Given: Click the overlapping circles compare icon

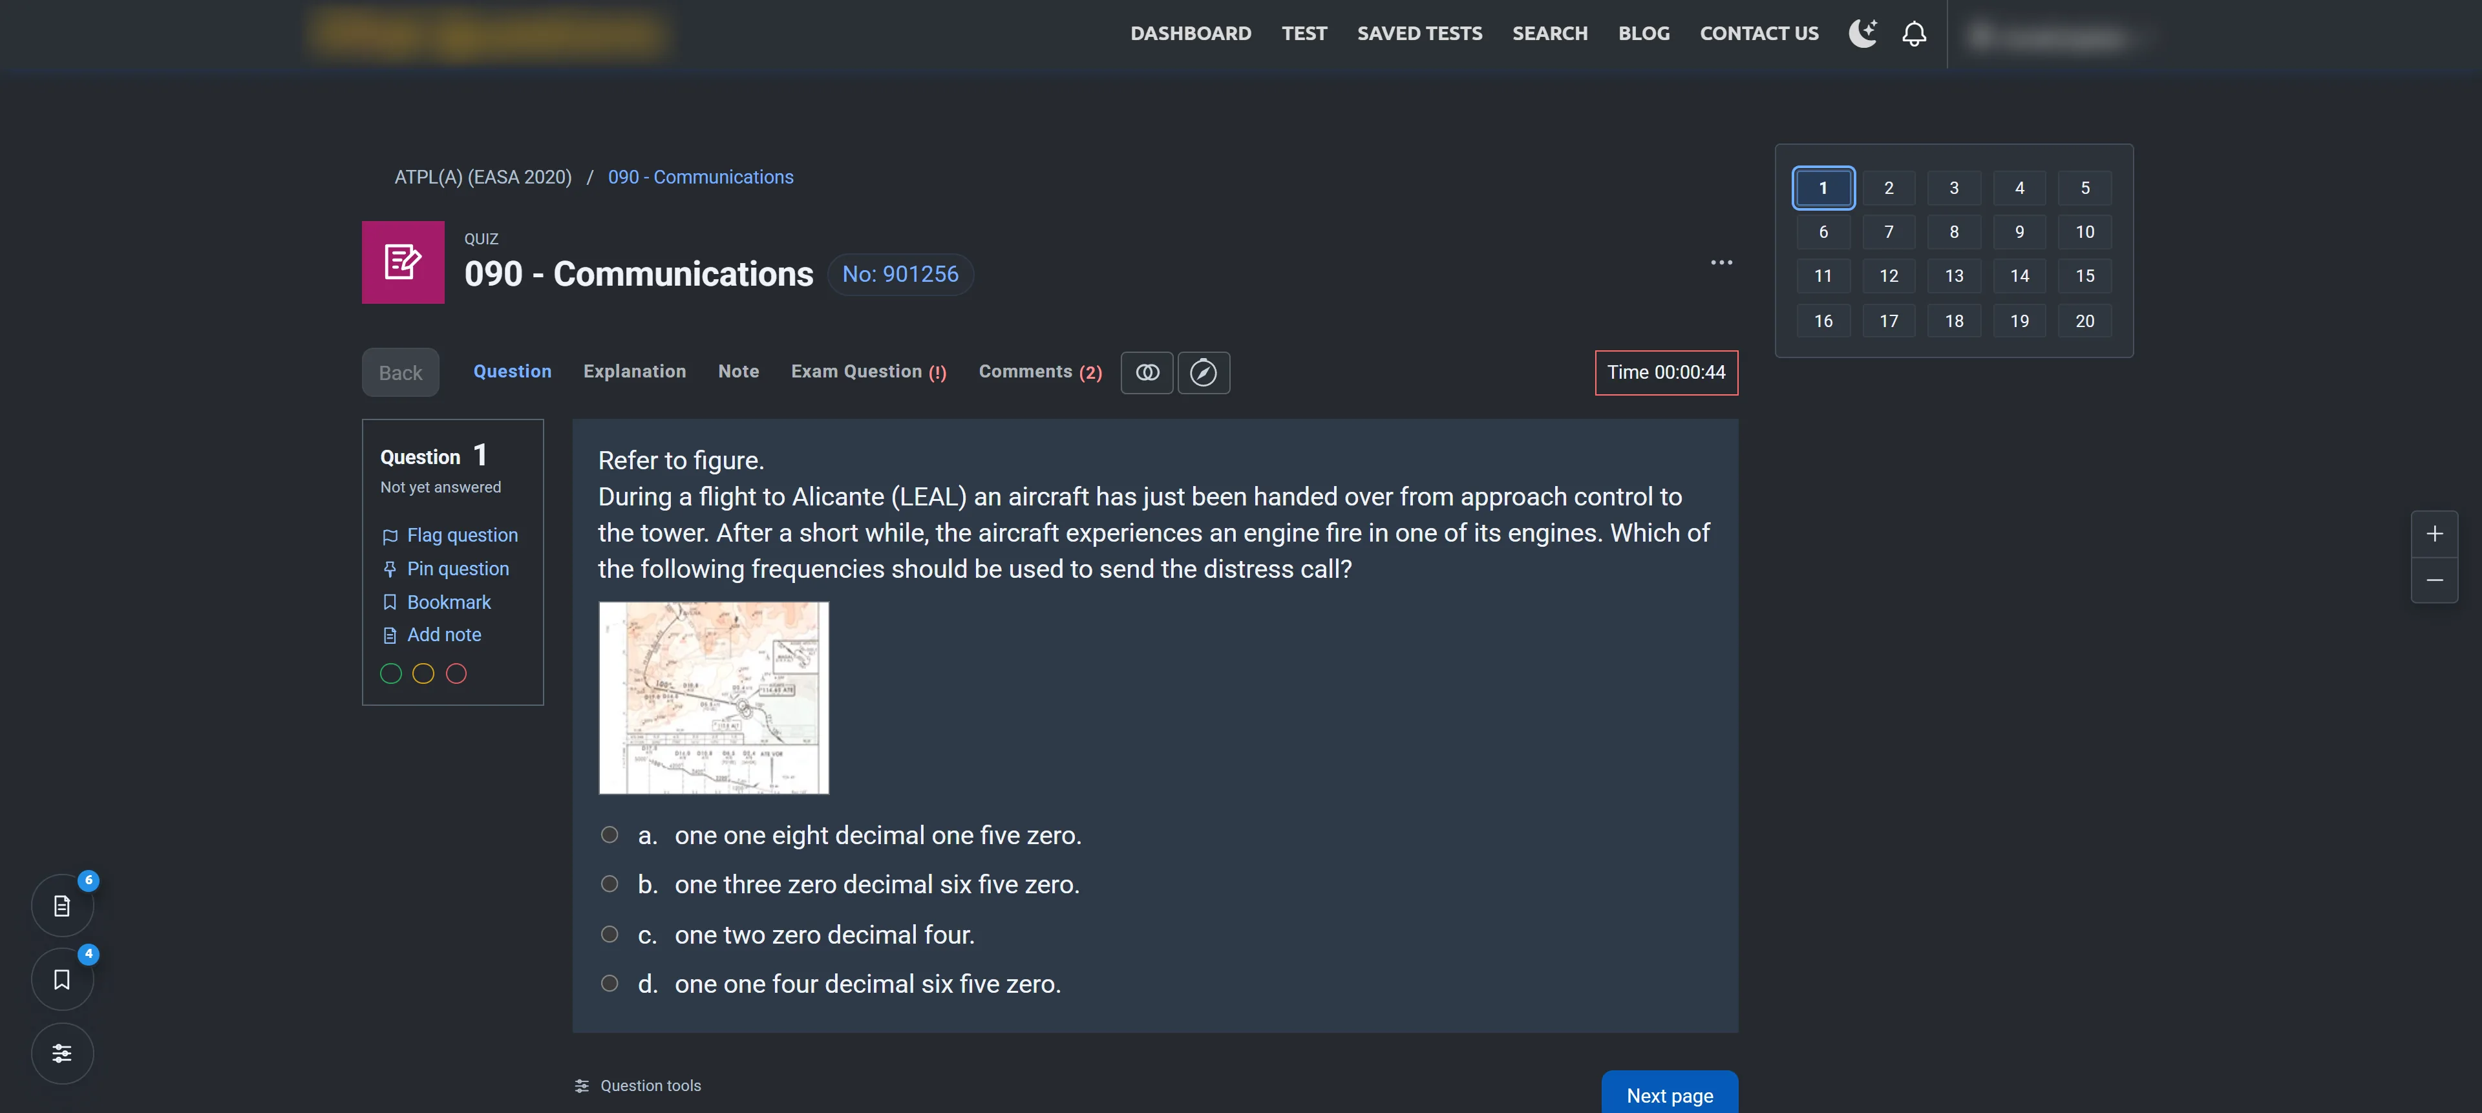Looking at the screenshot, I should [1147, 373].
